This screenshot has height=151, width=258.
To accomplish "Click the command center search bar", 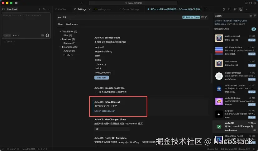I will pos(133,3).
